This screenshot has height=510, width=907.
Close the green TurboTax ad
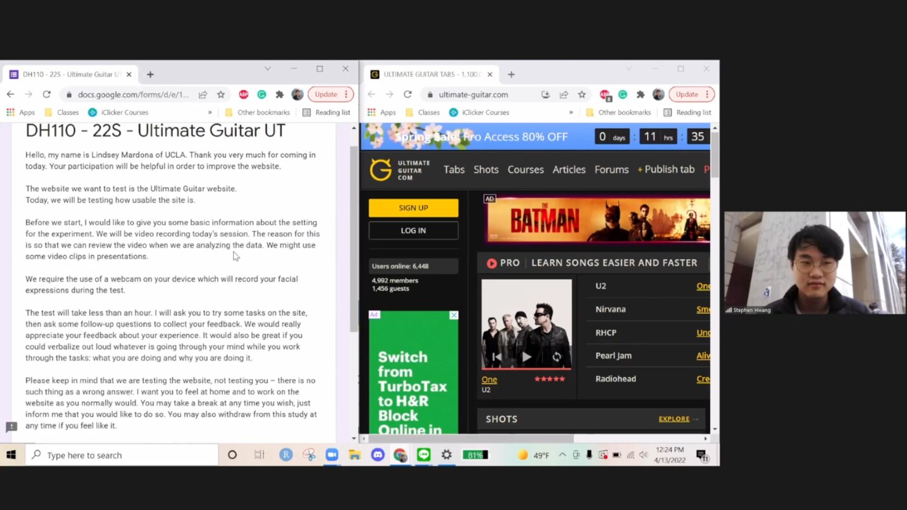[x=454, y=315]
